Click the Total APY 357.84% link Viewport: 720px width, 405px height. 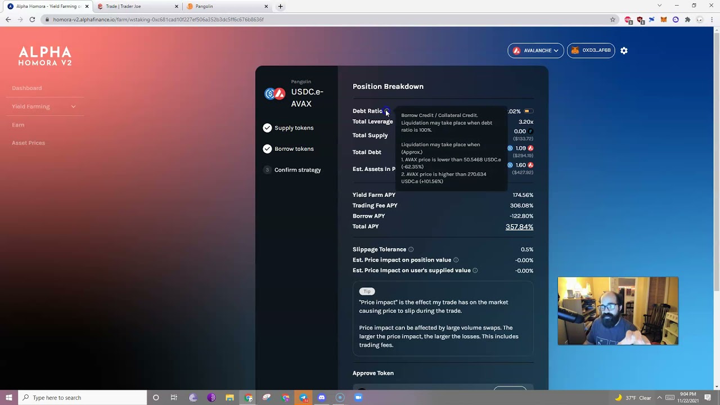(x=519, y=227)
